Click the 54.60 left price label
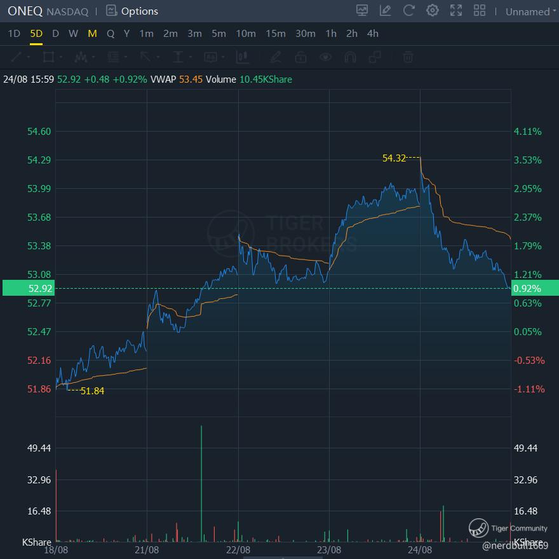Viewport: 559px width, 559px height. [39, 132]
